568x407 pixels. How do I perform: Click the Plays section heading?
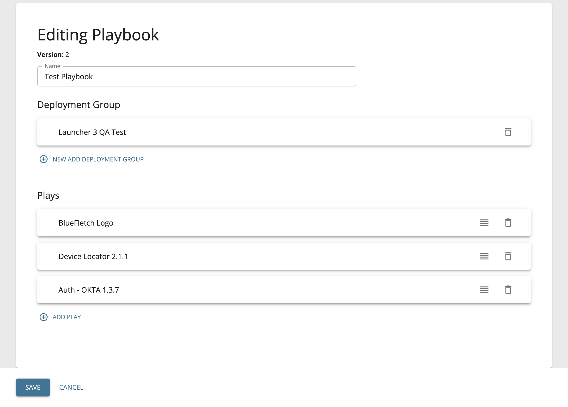[x=48, y=196]
